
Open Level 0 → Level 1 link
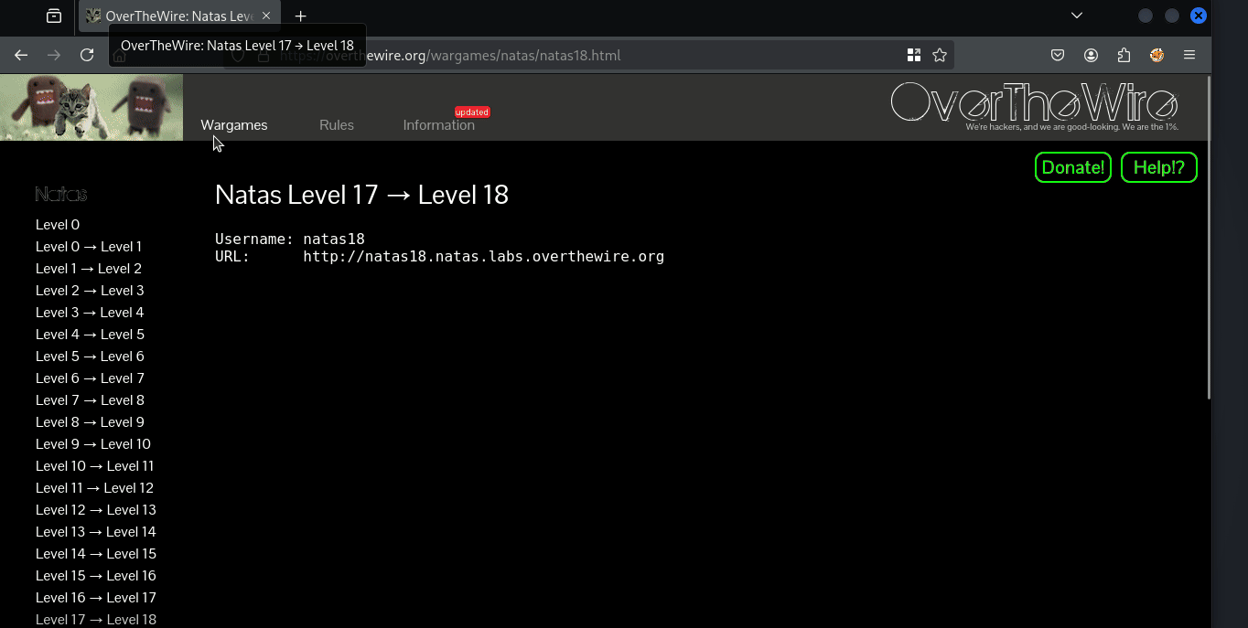(x=89, y=247)
